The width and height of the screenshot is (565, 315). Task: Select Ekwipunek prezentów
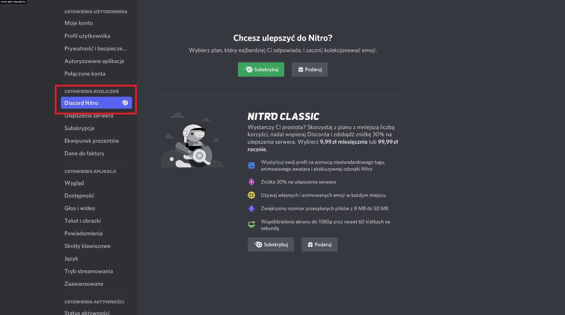[x=92, y=141]
